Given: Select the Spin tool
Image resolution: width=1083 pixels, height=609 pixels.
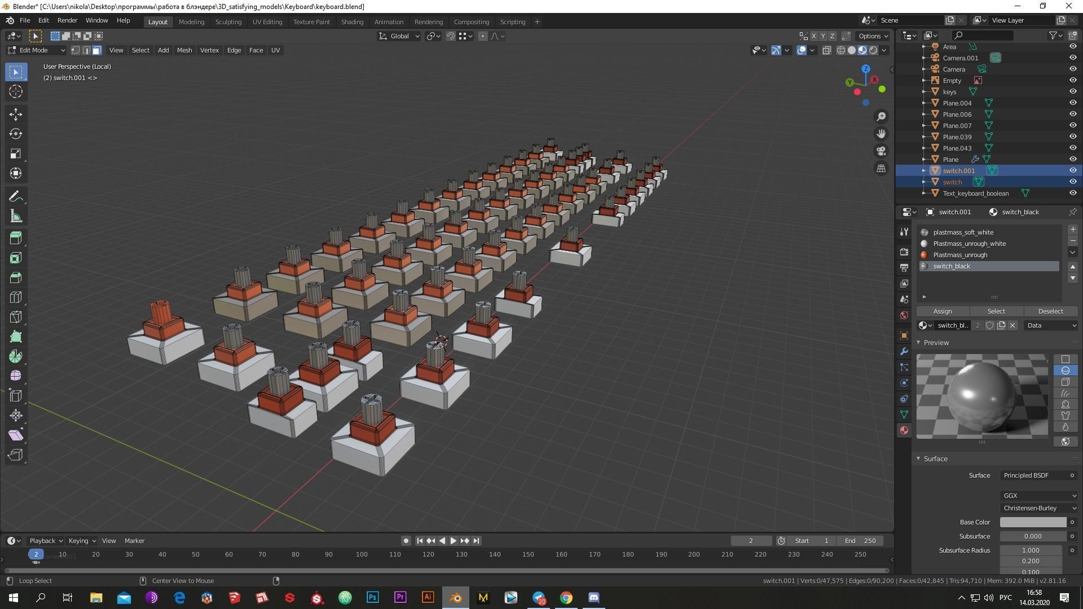Looking at the screenshot, I should (16, 356).
